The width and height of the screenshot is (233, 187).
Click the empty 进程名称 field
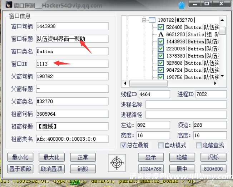click(x=186, y=105)
